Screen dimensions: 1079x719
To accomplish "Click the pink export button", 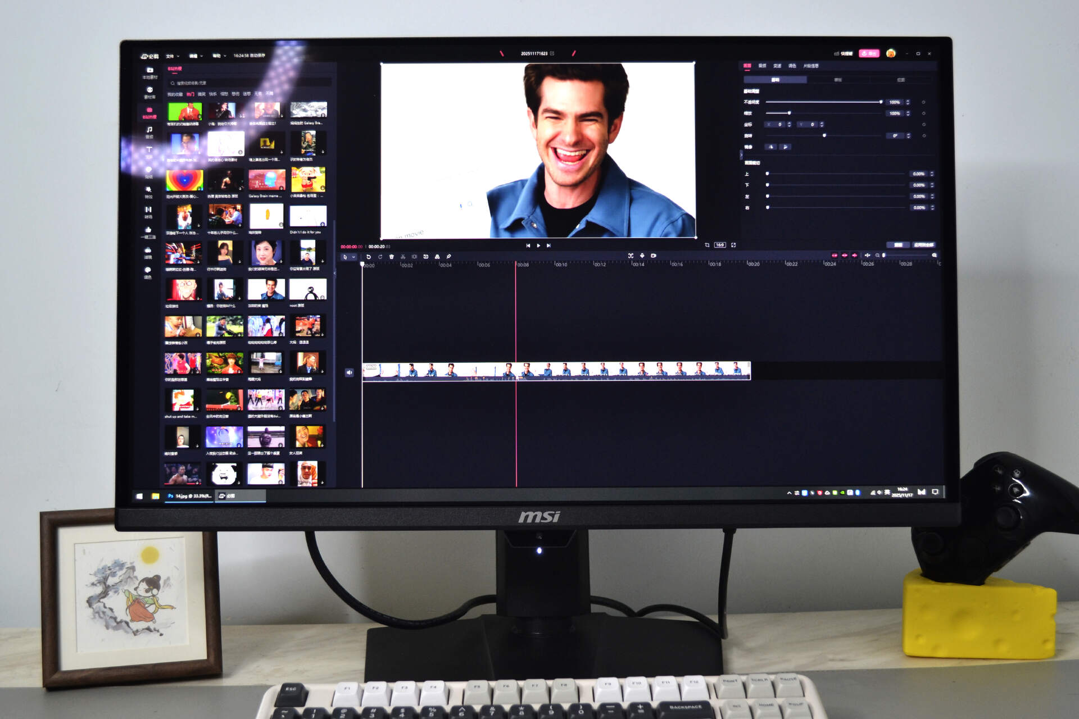I will (x=869, y=53).
